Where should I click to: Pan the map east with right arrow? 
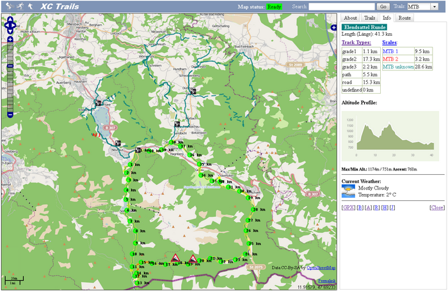click(x=13, y=26)
